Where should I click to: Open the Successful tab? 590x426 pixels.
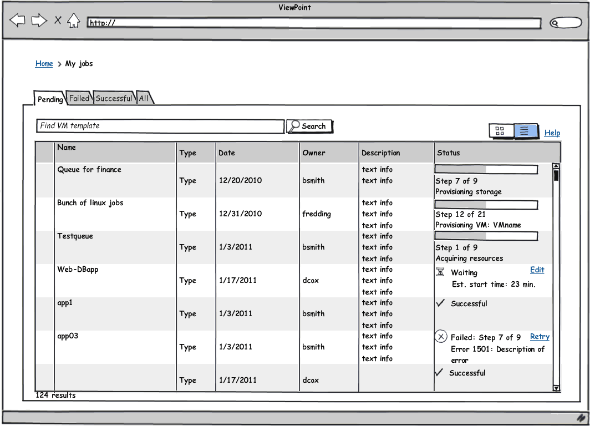(114, 98)
